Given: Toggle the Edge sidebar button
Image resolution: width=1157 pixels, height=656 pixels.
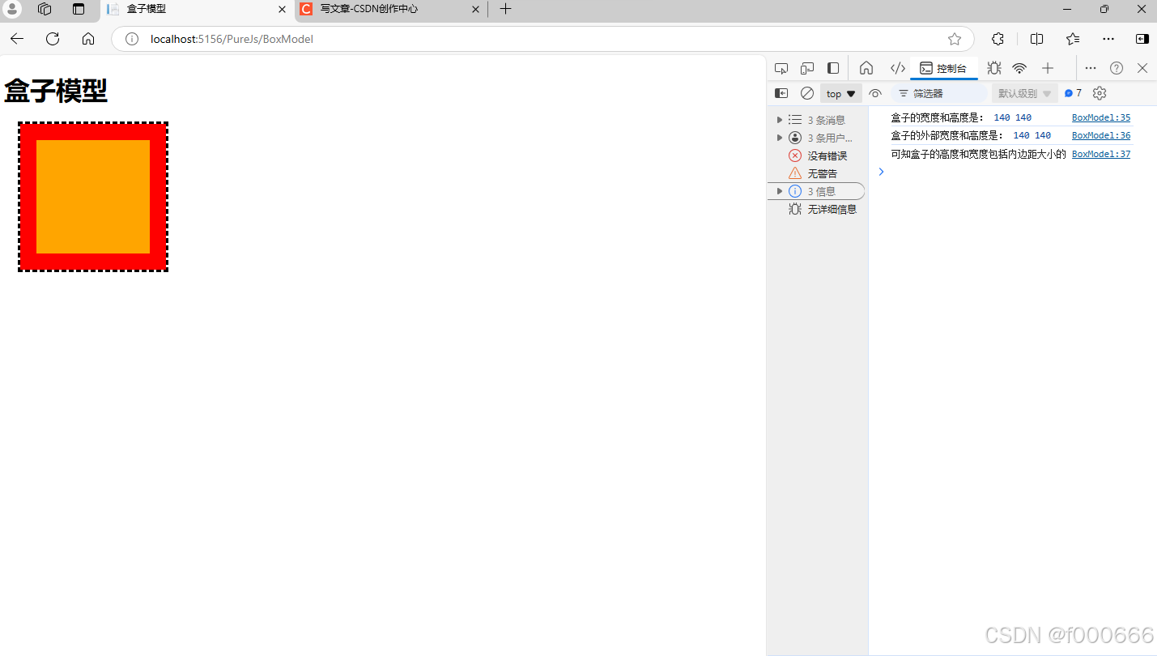Looking at the screenshot, I should pos(1142,39).
